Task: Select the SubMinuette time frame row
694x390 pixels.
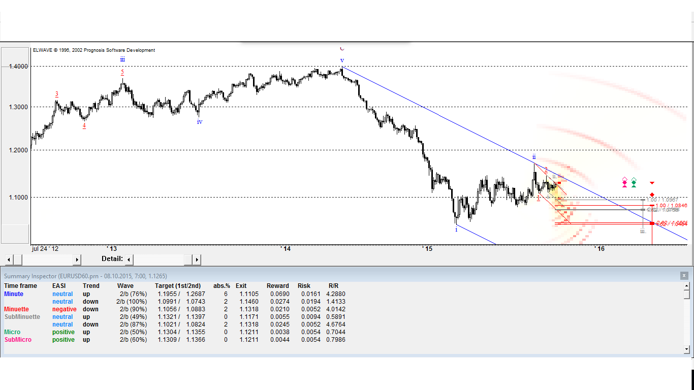Action: [22, 317]
